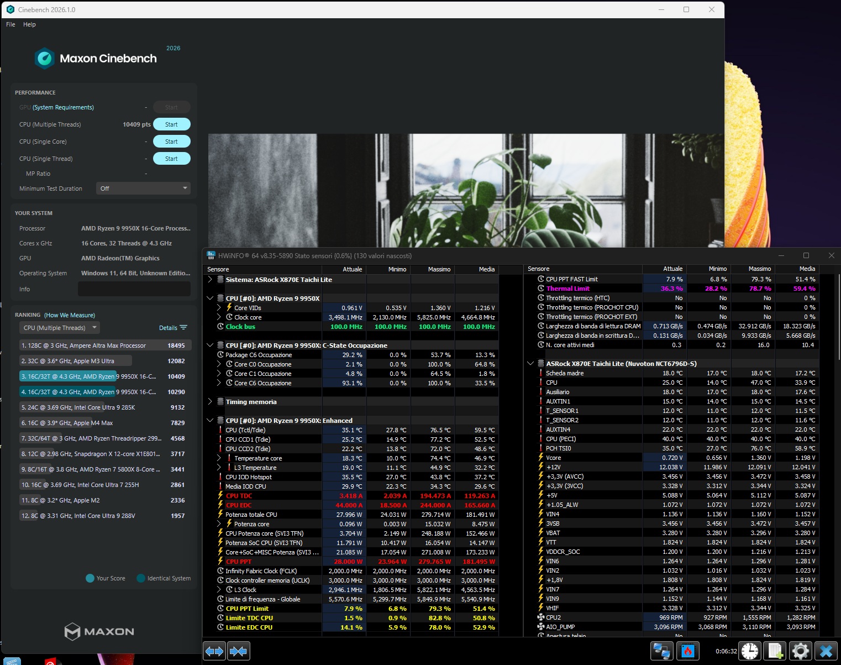Select the Ryzen 9950X 10409 ranking entry

(x=105, y=376)
